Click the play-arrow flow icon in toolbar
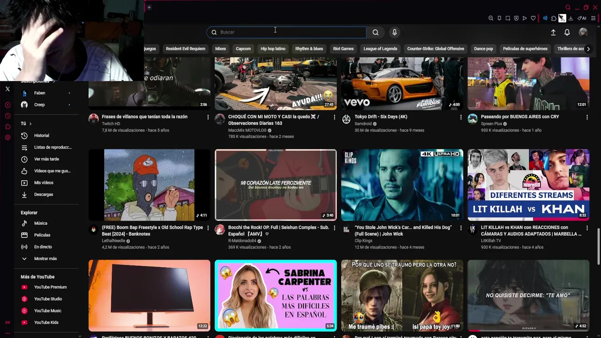Image resolution: width=601 pixels, height=338 pixels. [524, 18]
